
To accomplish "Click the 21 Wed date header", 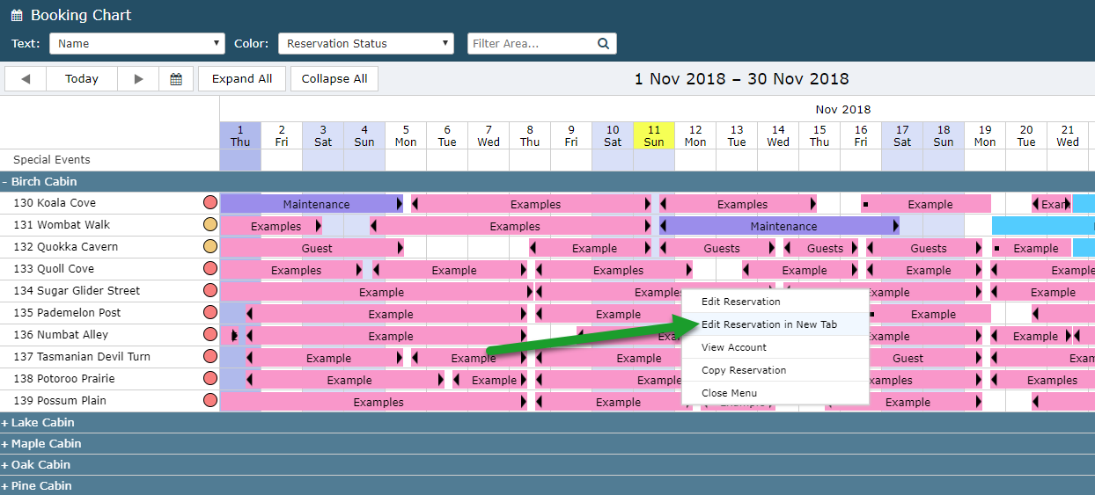I will pyautogui.click(x=1068, y=135).
